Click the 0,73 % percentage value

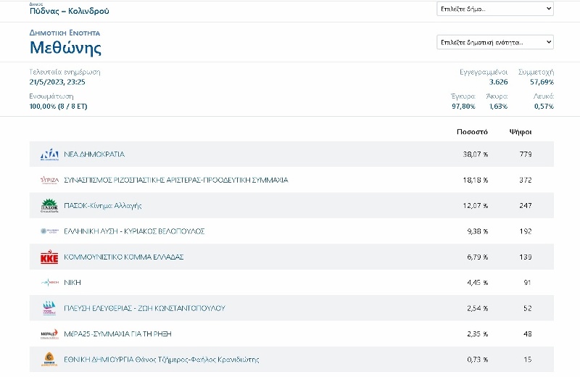478,360
